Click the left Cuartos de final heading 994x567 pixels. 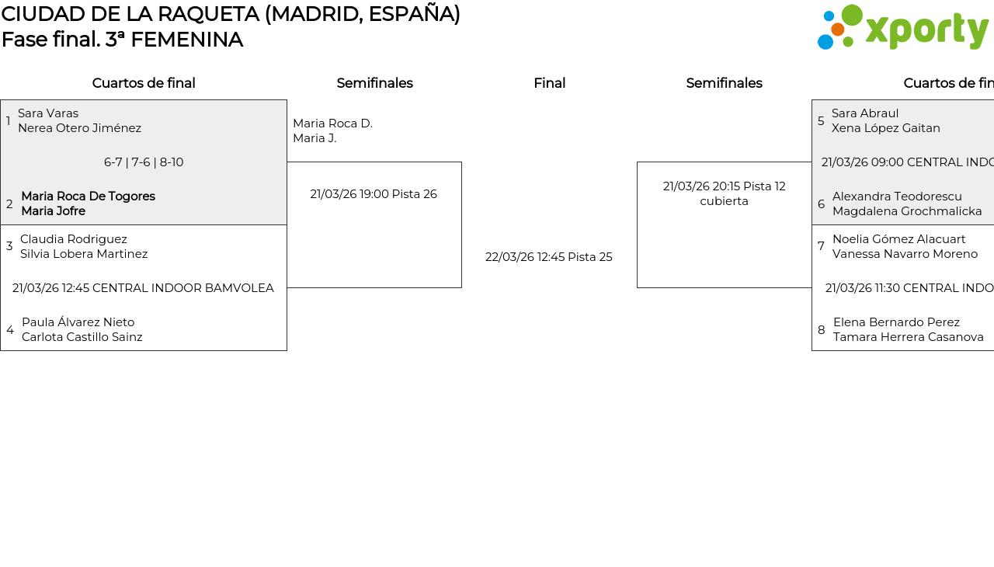pos(144,83)
